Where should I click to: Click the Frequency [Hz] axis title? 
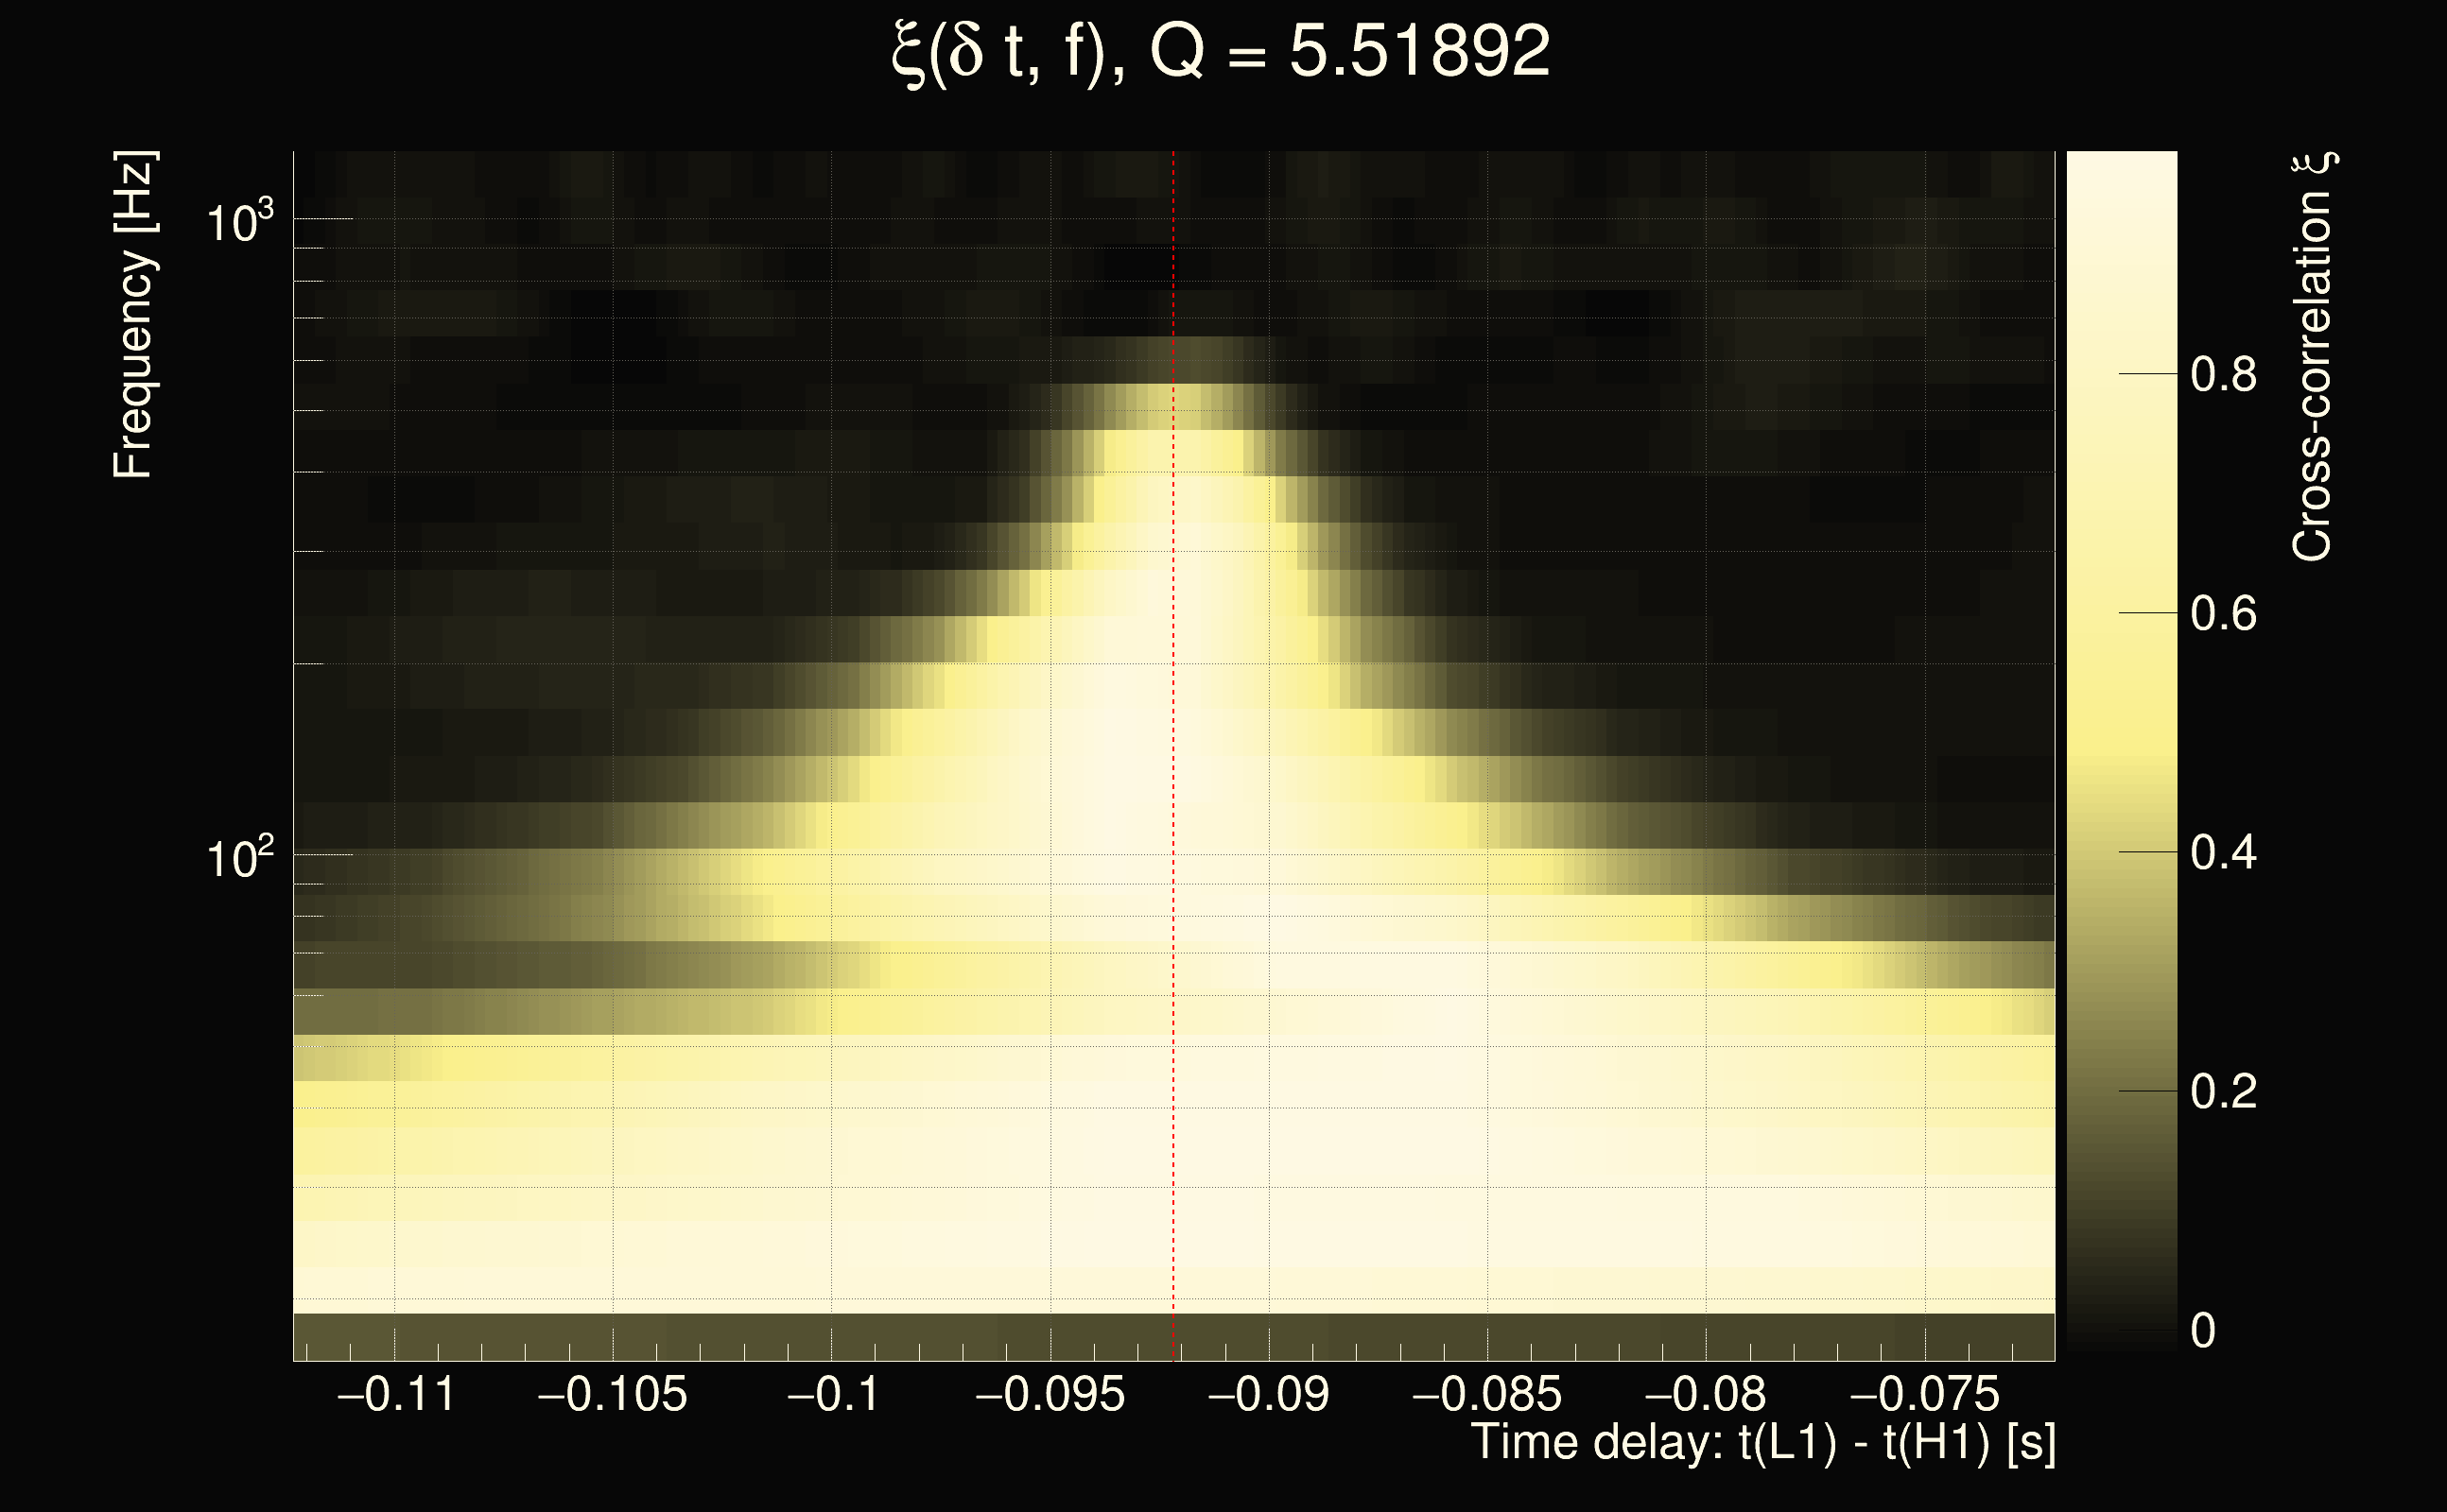(134, 315)
